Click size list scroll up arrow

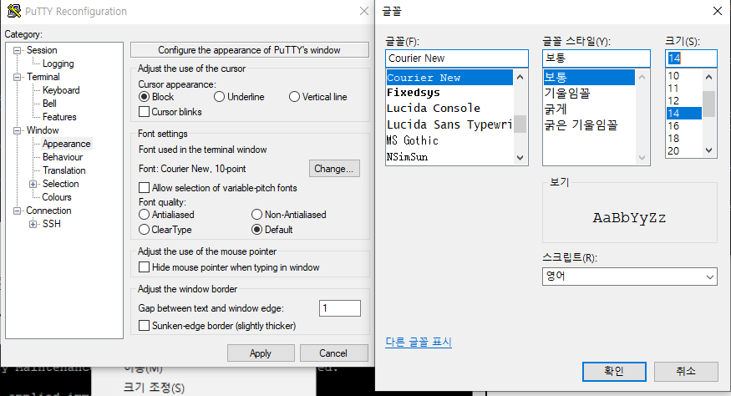709,77
